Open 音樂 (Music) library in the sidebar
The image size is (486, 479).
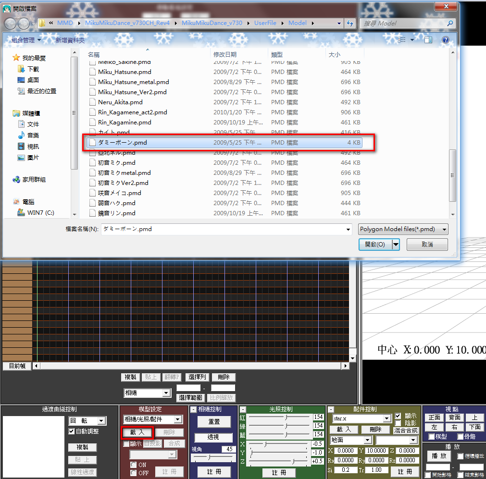coord(28,135)
